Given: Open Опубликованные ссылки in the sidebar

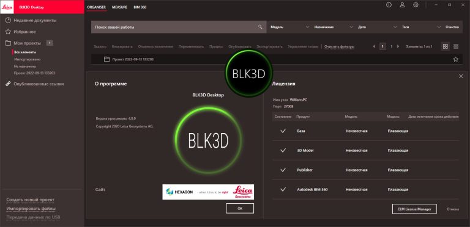Looking at the screenshot, I should [x=39, y=84].
